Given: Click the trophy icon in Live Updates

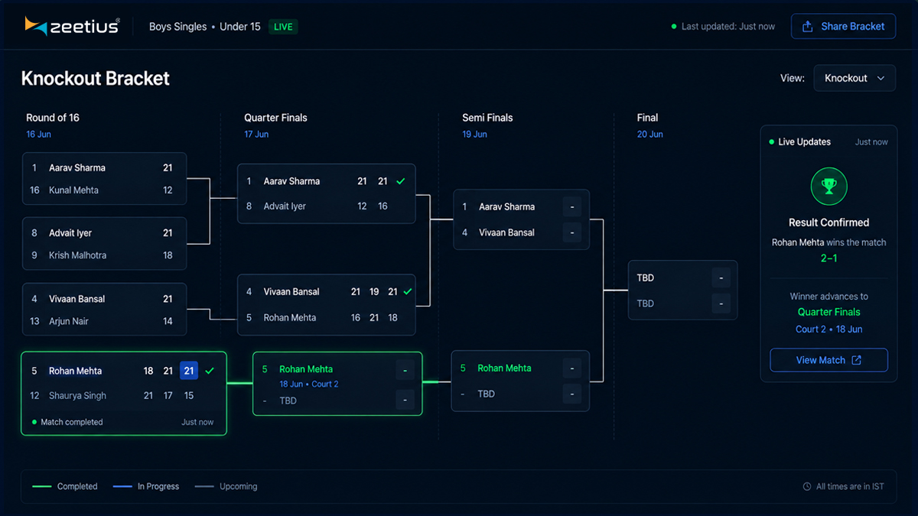Looking at the screenshot, I should pyautogui.click(x=828, y=186).
